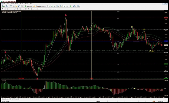Open the Periods clock icon
The width and height of the screenshot is (169, 103).
tap(74, 6)
